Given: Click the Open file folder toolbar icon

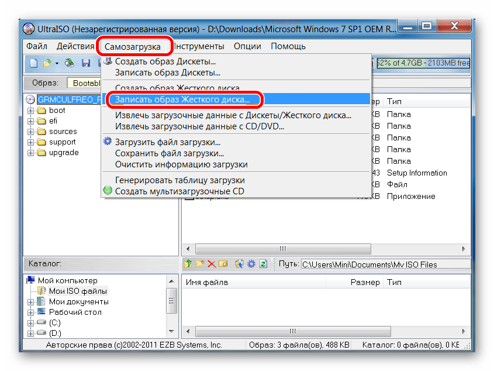Looking at the screenshot, I should tap(47, 63).
